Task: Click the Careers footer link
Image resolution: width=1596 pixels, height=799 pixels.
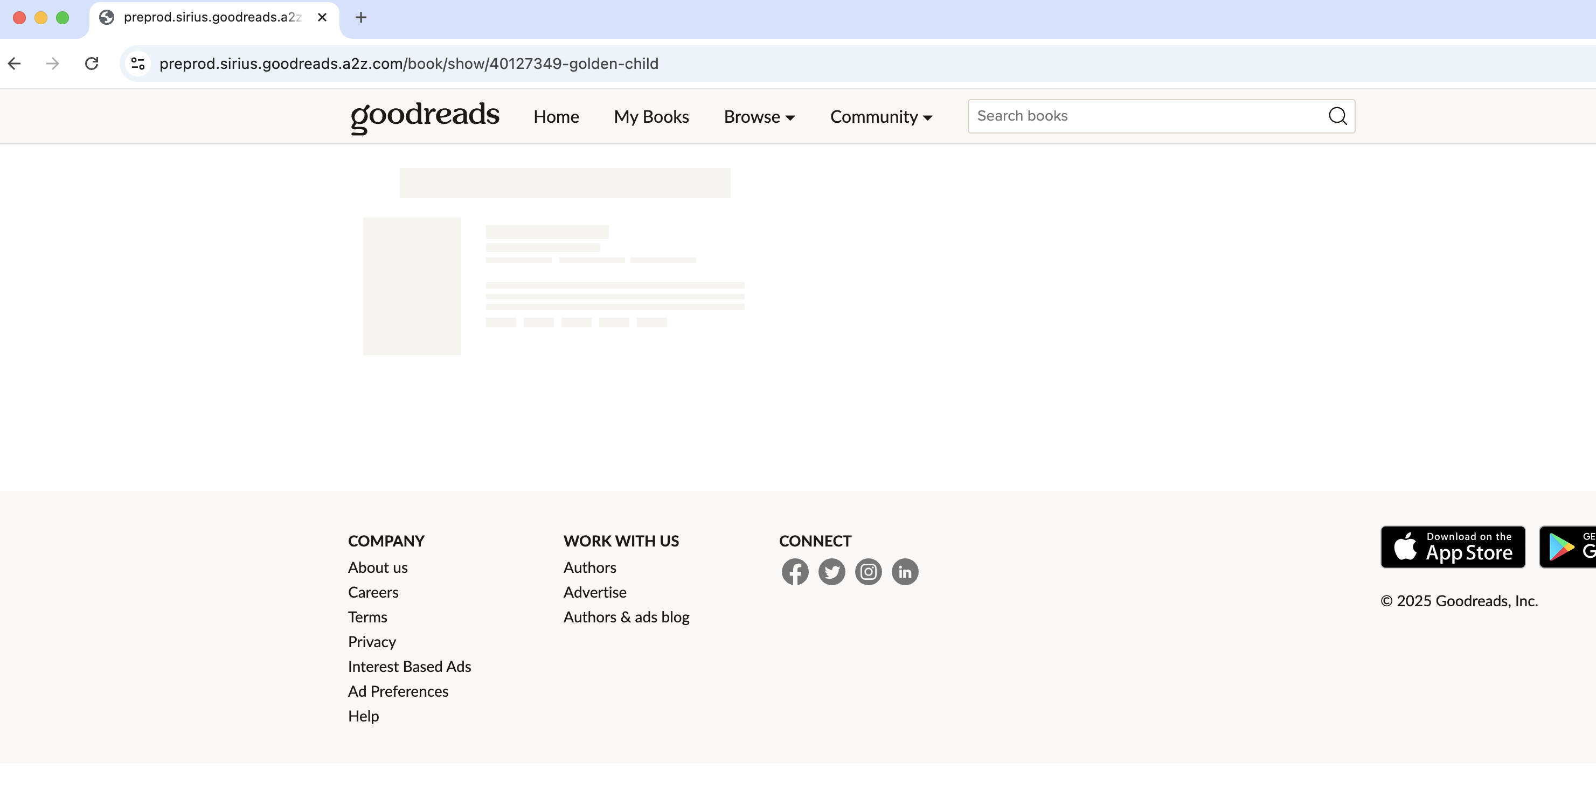Action: click(373, 592)
